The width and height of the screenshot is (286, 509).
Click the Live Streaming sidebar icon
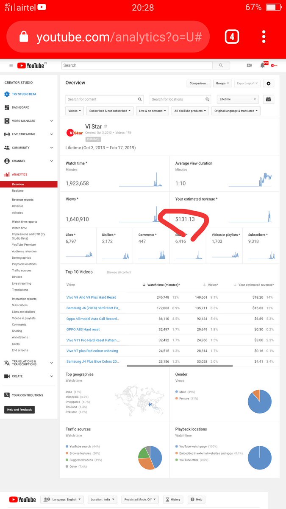[7, 134]
